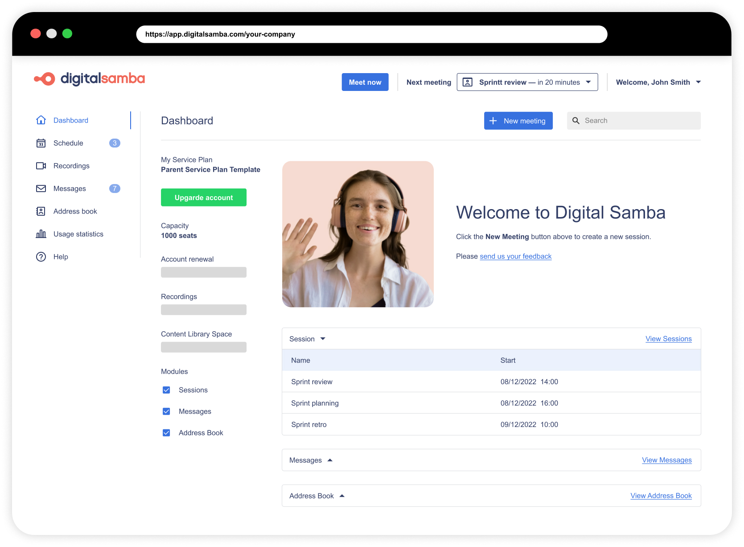This screenshot has width=744, height=547.
Task: Open the Session sort dropdown
Action: (x=323, y=338)
